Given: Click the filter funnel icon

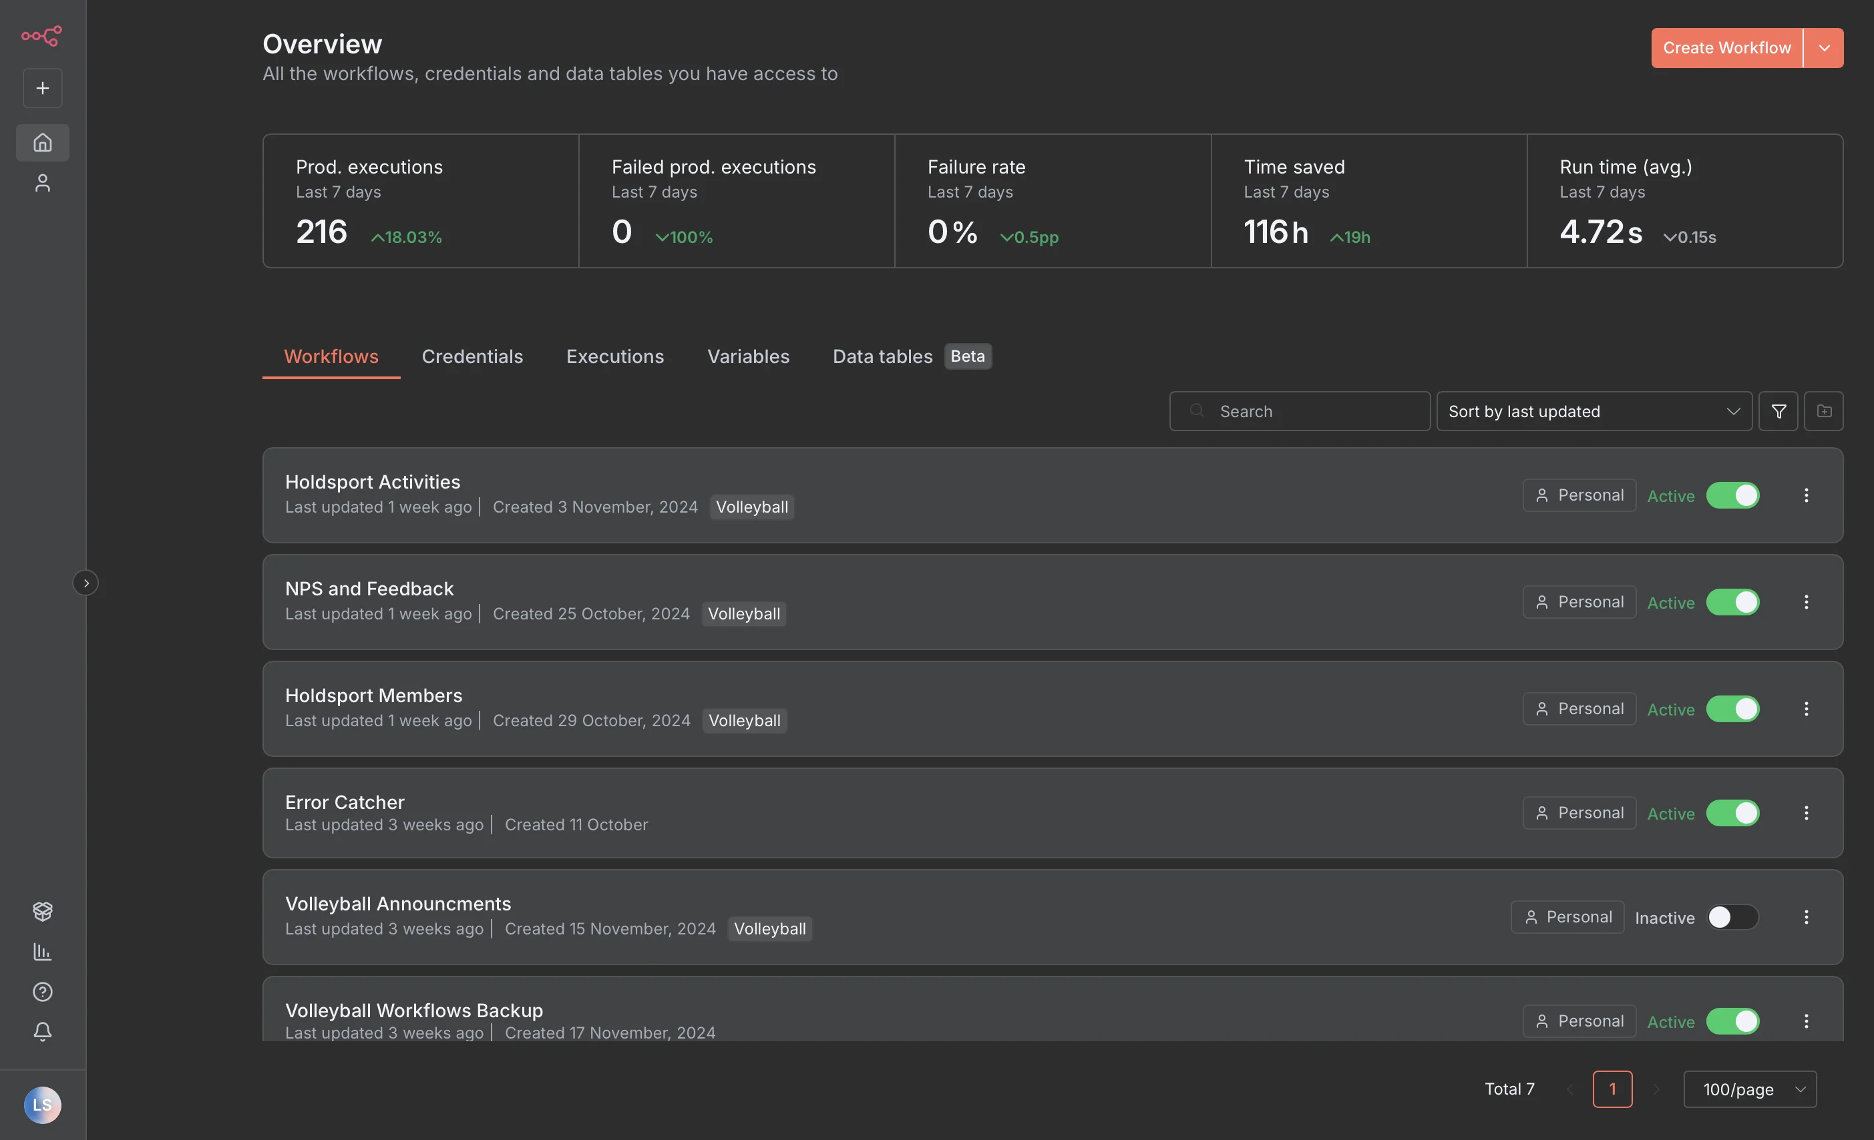Looking at the screenshot, I should (x=1778, y=411).
